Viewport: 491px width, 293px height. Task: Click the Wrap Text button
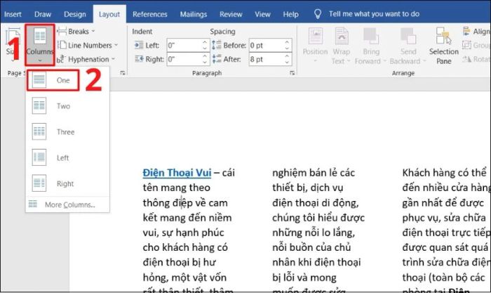tap(342, 45)
